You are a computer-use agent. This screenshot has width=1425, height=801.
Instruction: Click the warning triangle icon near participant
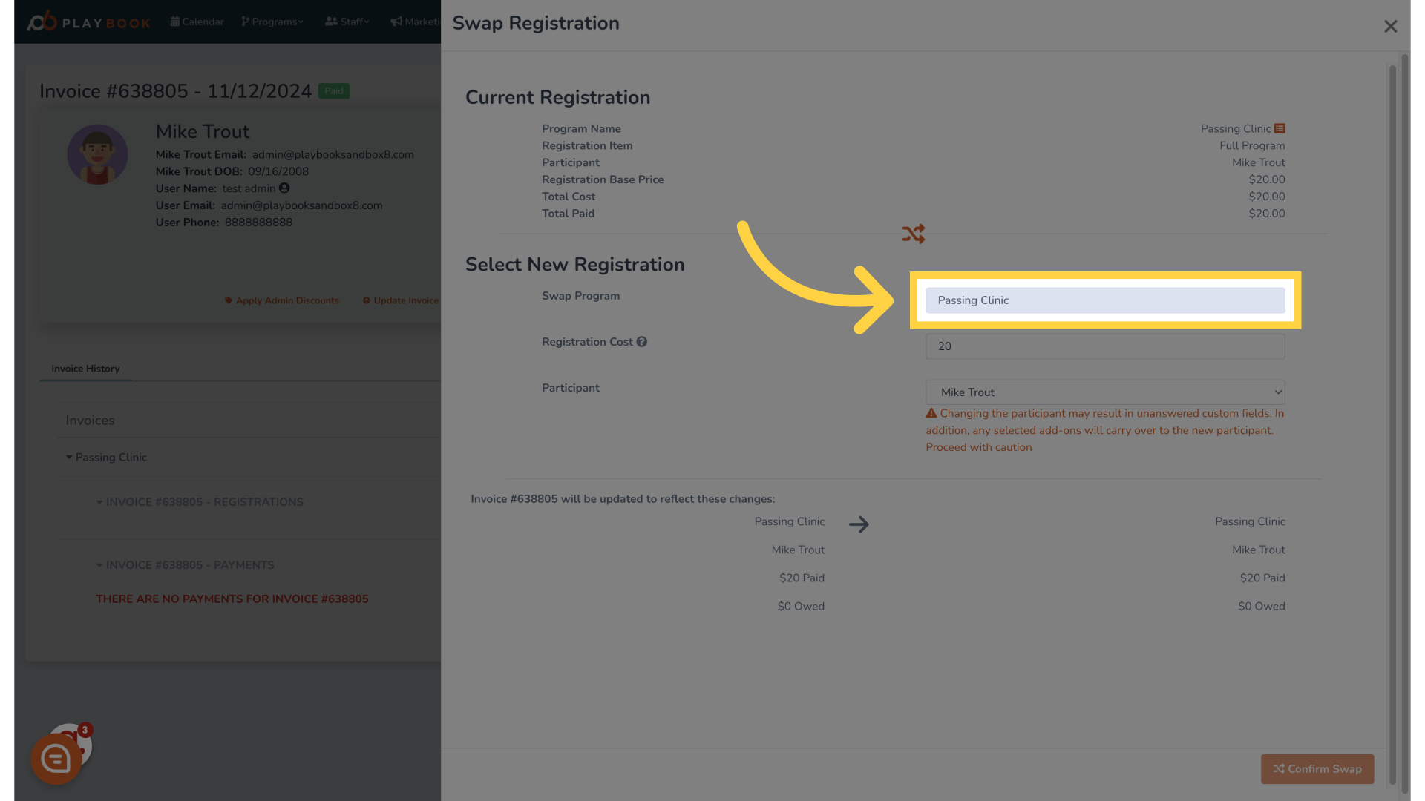(x=930, y=412)
